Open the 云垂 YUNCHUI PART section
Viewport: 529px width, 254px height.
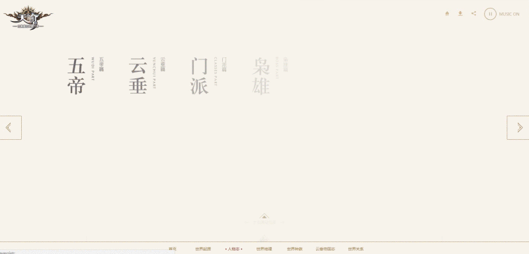pos(147,76)
